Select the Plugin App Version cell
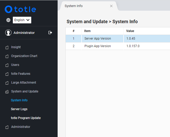This screenshot has width=170, height=137. [102, 46]
